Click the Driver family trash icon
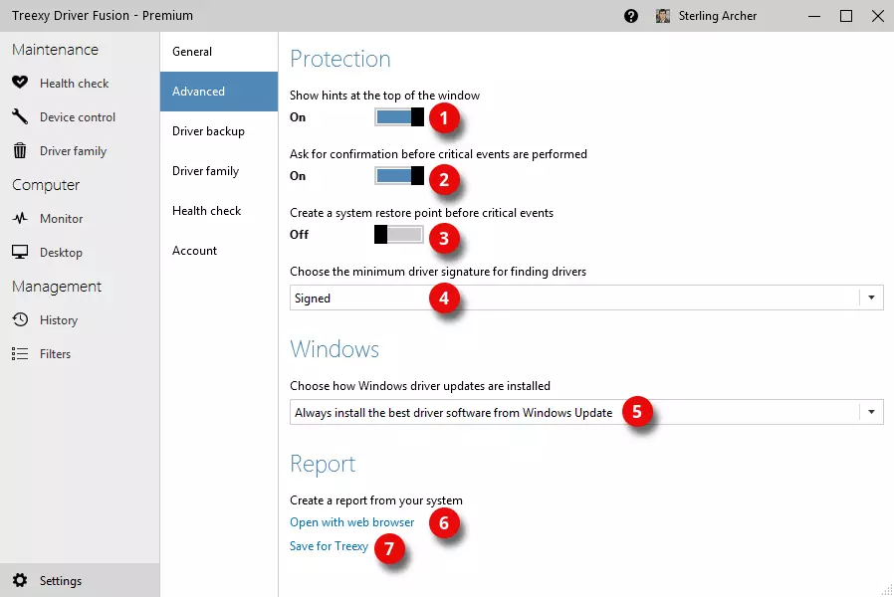 [20, 150]
